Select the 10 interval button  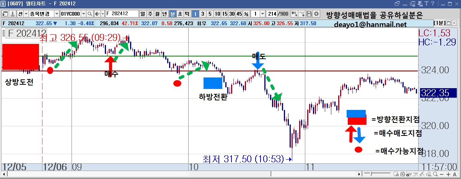tap(217, 14)
